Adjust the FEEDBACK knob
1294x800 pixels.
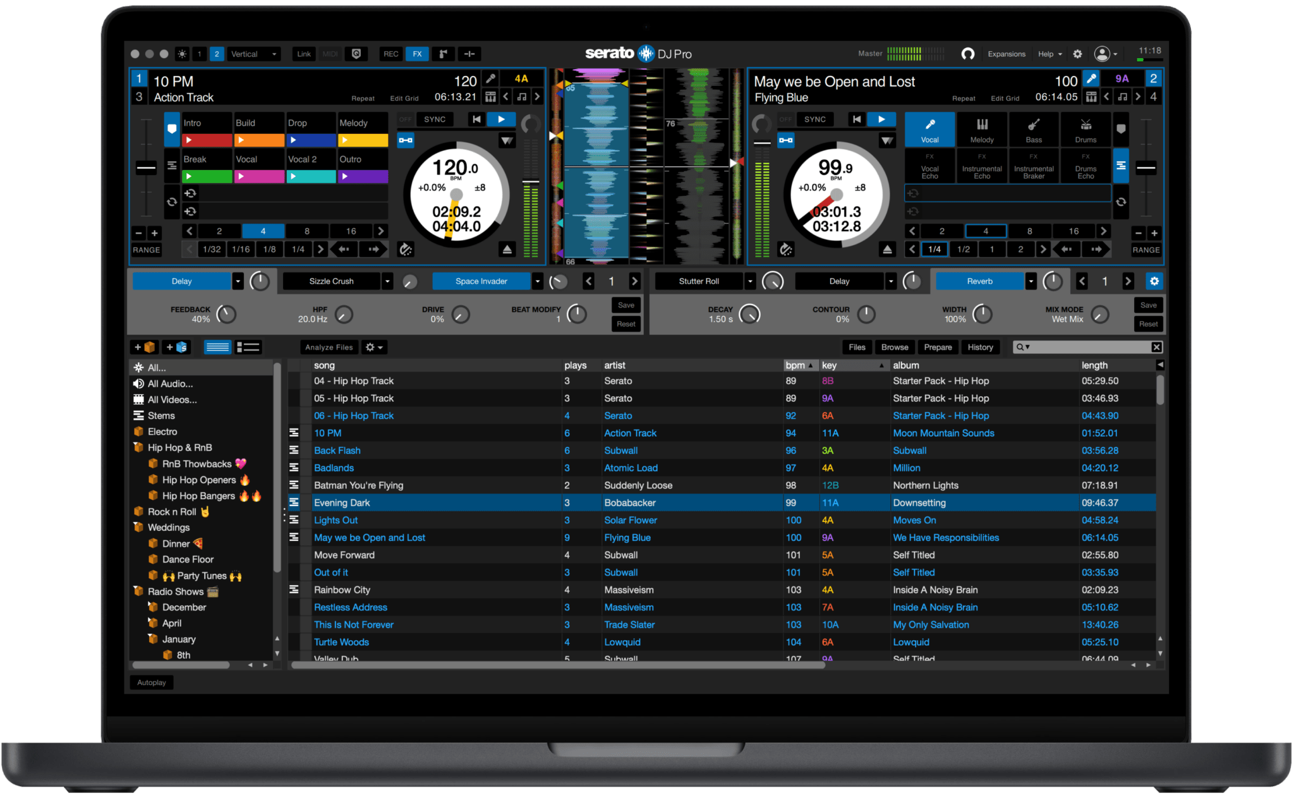tap(226, 314)
